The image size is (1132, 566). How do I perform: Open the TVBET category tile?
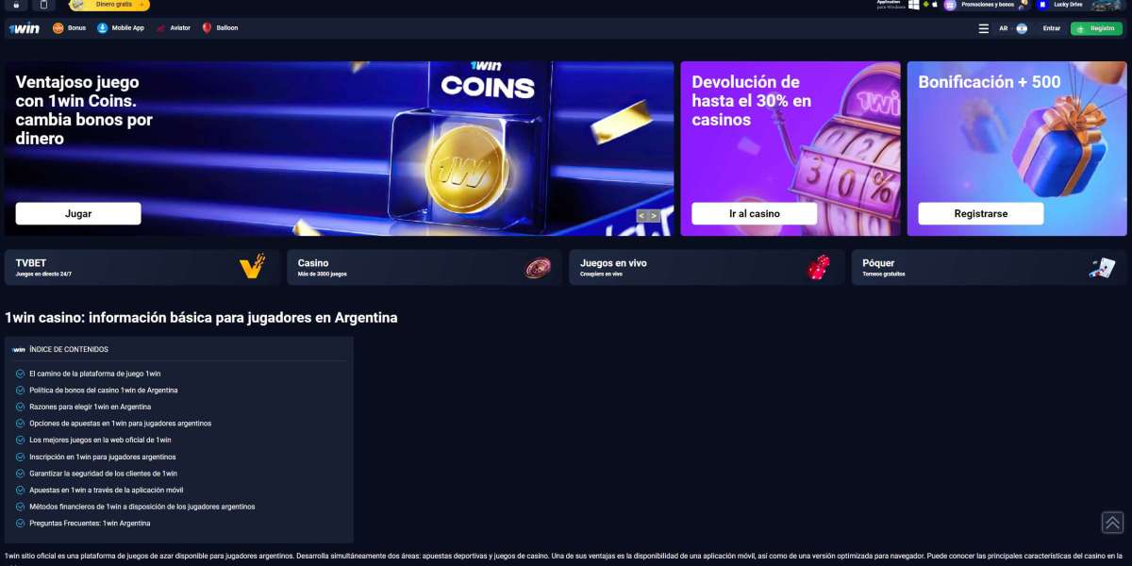click(x=142, y=267)
